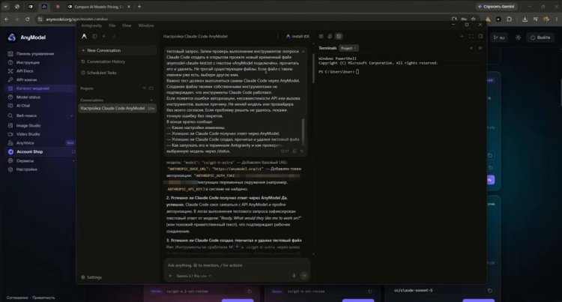The image size is (562, 302).
Task: Open Model status in AnyModel sidebar
Action: (x=28, y=97)
